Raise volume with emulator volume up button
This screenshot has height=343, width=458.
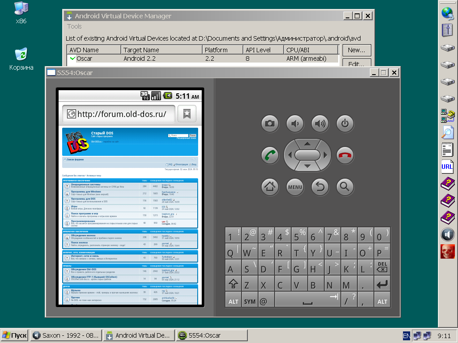tap(320, 124)
